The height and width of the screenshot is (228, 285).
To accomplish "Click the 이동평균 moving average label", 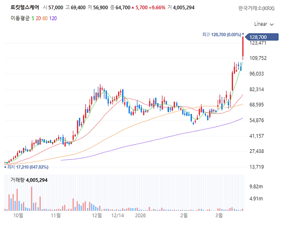I will pyautogui.click(x=20, y=18).
